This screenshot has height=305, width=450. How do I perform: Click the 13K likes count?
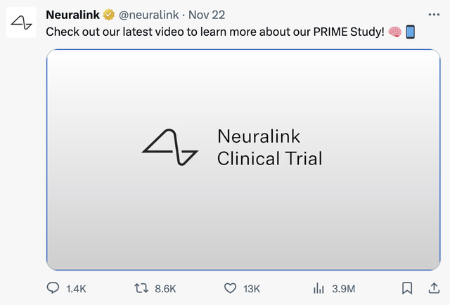point(251,288)
